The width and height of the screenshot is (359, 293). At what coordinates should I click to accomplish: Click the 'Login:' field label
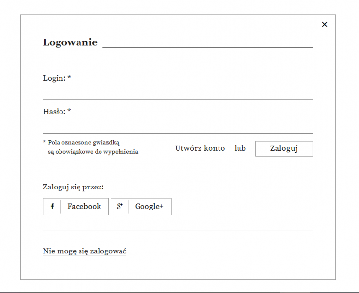(54, 78)
